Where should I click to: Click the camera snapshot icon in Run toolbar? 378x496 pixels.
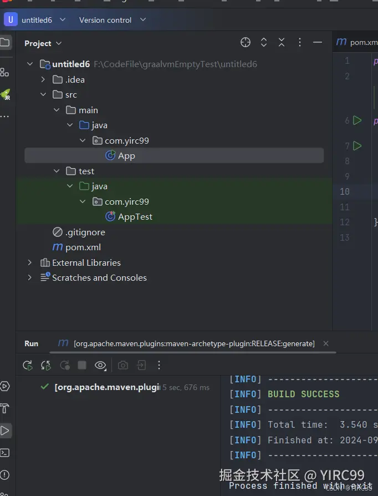123,366
